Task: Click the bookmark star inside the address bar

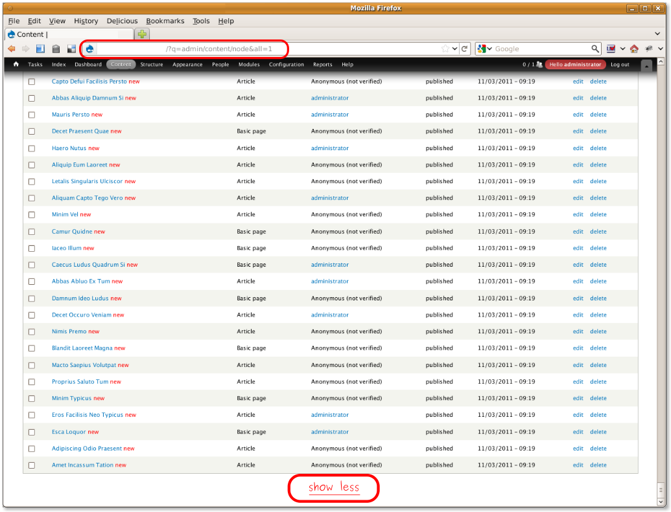Action: [445, 48]
